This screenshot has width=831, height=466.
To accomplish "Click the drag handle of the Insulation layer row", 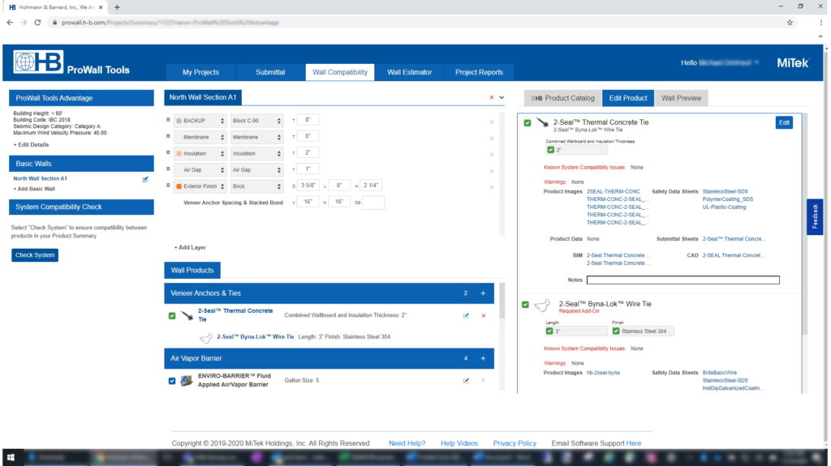I will click(x=168, y=153).
